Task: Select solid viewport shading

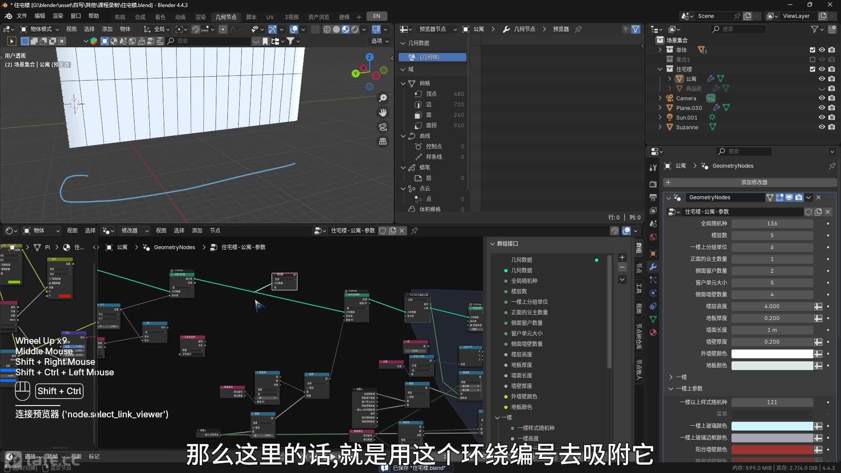Action: (336, 29)
